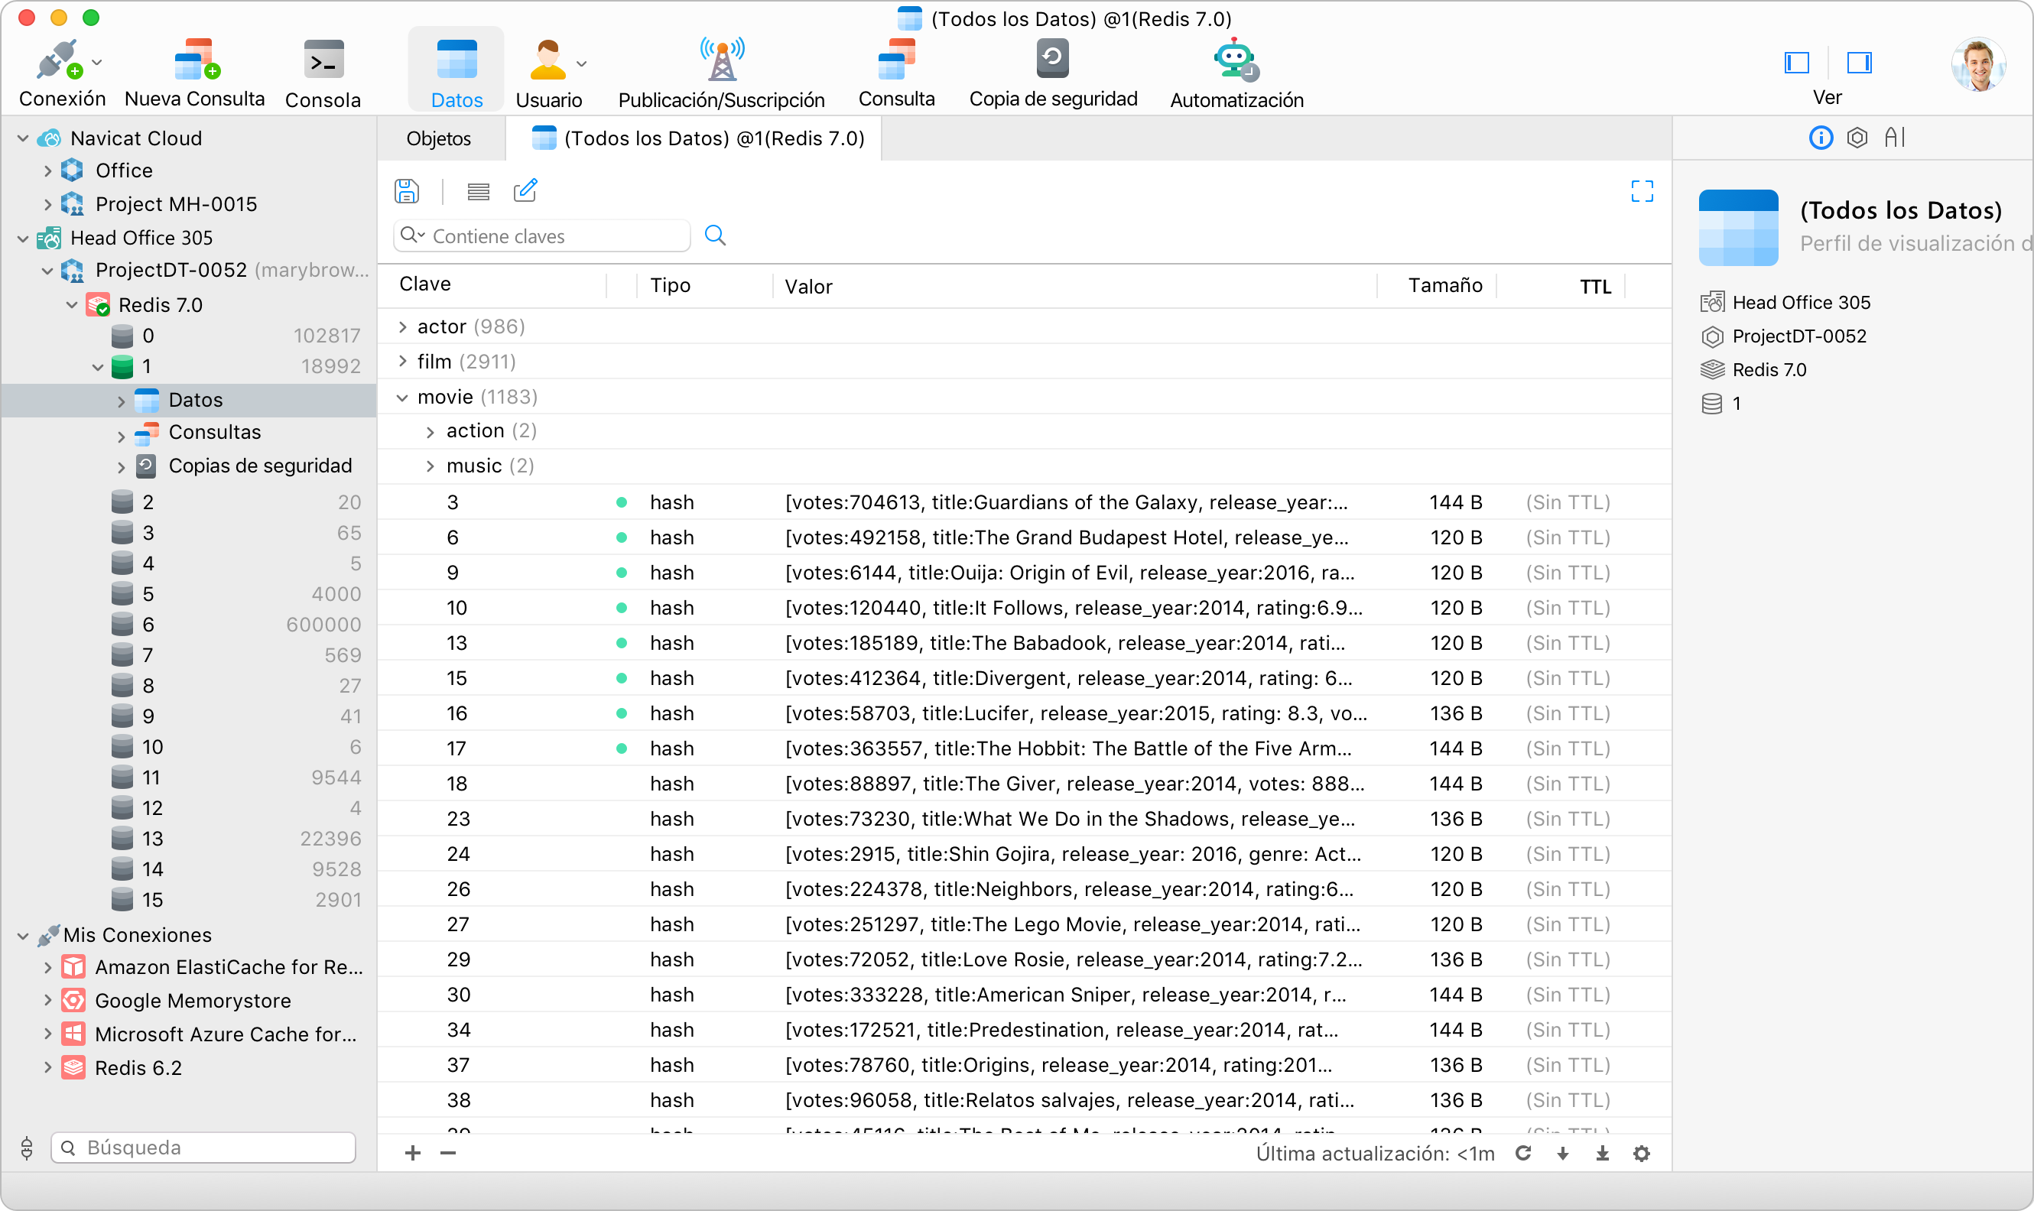The width and height of the screenshot is (2034, 1211).
Task: Select database 6 with 600000 keys
Action: (189, 625)
